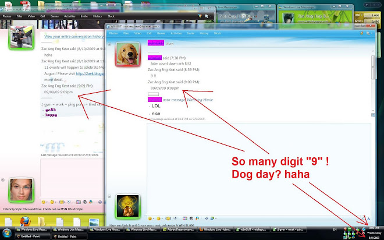The image size is (384, 240).
Task: Open emoticon picker in pink chat window
Action: click(44, 202)
